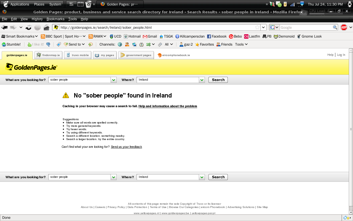This screenshot has height=221, width=353.
Task: Switch to the findonmap.ie tab
Action: tap(48, 55)
